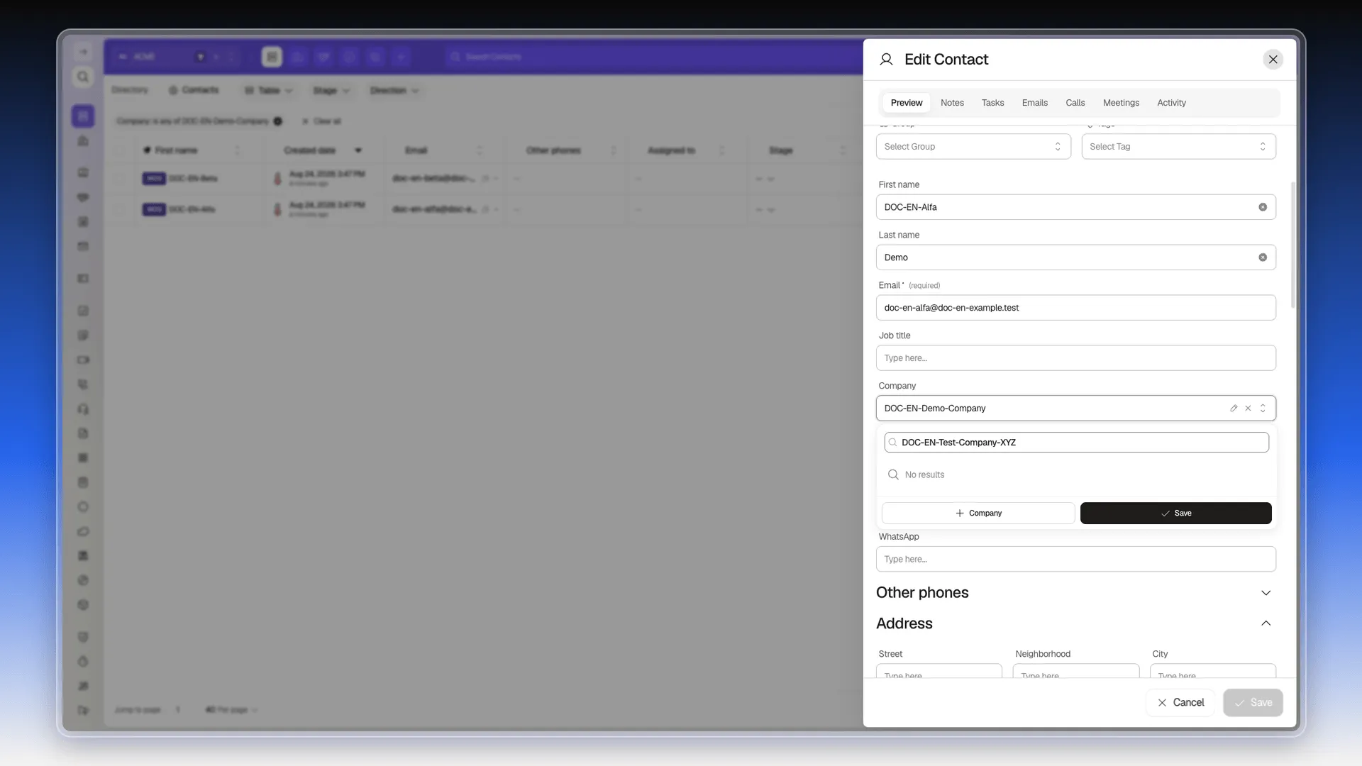The width and height of the screenshot is (1362, 766).
Task: Click Cancel at the panel bottom
Action: coord(1180,703)
